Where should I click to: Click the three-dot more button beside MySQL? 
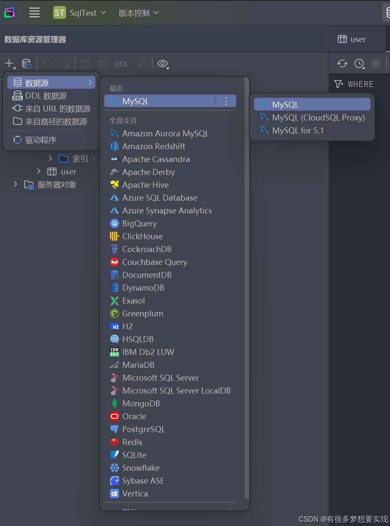click(227, 101)
